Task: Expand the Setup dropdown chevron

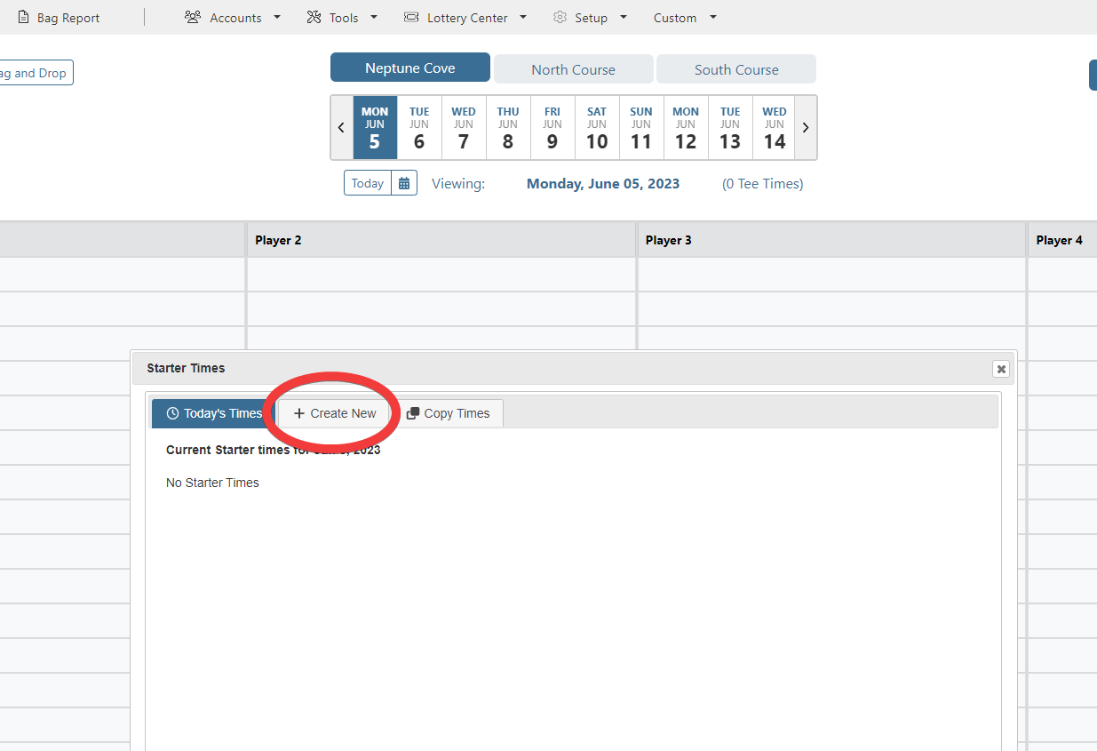Action: [x=623, y=17]
